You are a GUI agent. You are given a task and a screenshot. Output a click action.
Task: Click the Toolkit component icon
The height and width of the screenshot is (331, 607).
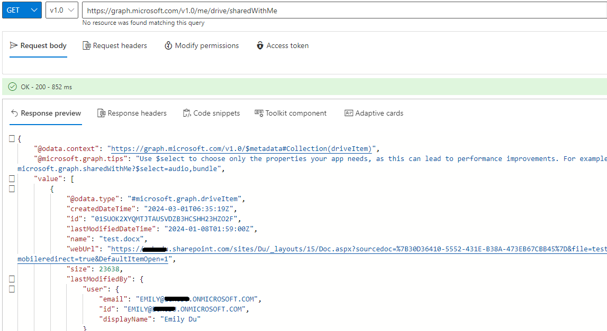tap(259, 113)
